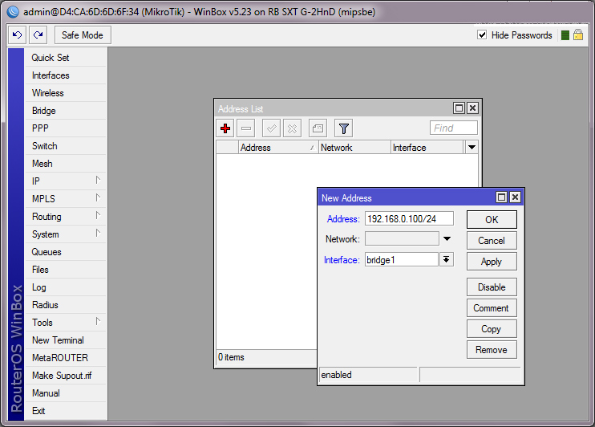Viewport: 595px width, 427px height.
Task: Click the red plus add address icon
Action: (225, 128)
